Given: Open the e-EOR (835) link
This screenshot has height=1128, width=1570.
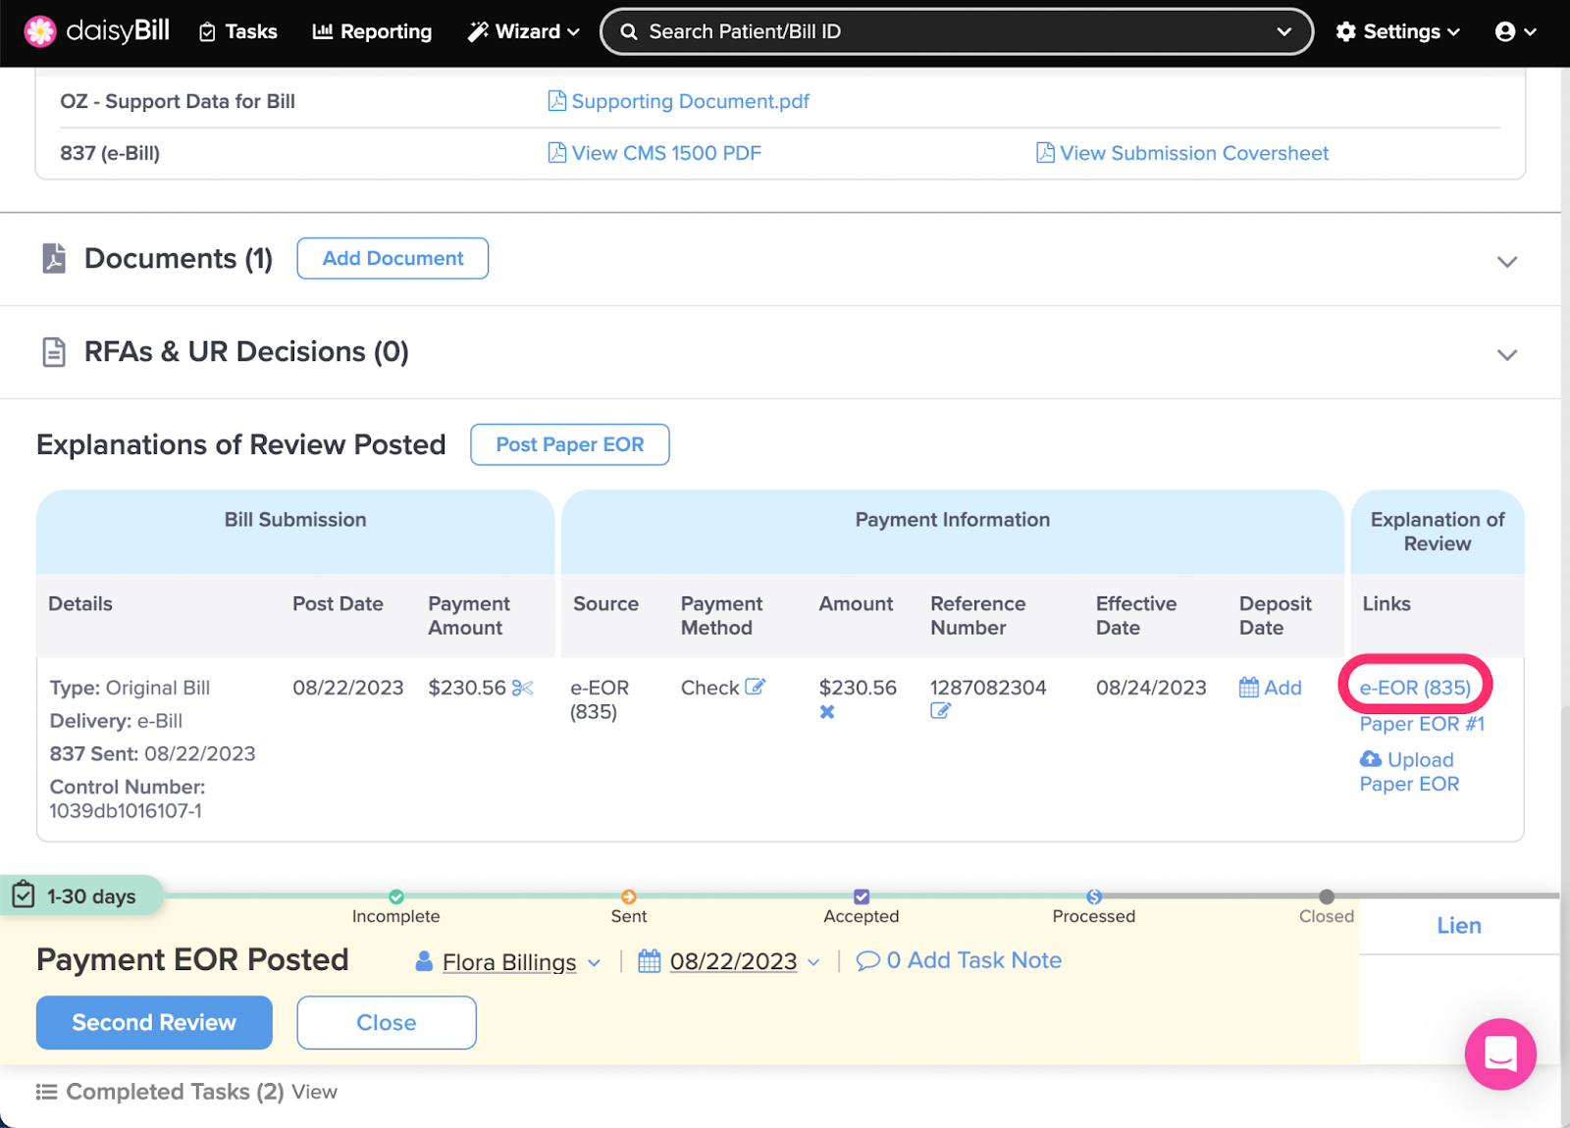Looking at the screenshot, I should (x=1414, y=688).
